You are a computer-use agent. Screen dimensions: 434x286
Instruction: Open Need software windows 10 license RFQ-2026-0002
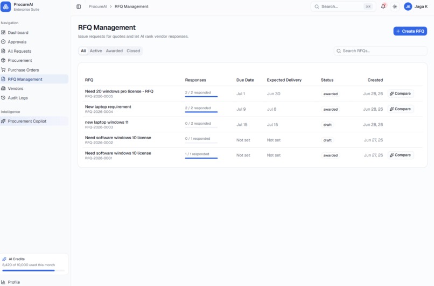coord(118,138)
